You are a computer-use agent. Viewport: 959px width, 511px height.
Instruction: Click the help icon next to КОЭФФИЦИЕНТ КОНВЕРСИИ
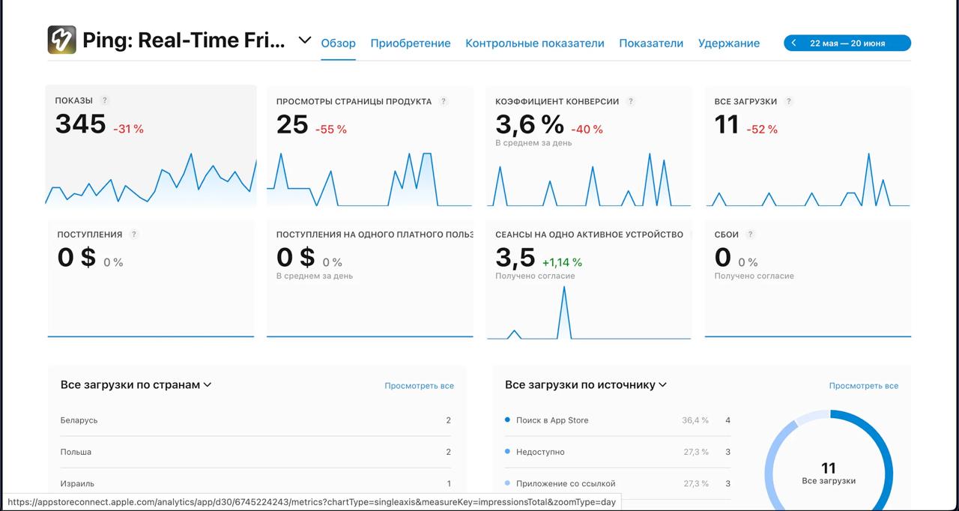pos(631,100)
